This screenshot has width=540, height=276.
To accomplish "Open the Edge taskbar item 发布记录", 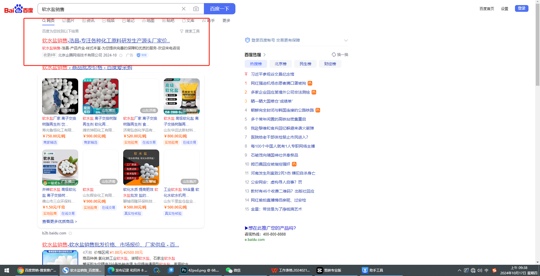I will tap(128, 270).
